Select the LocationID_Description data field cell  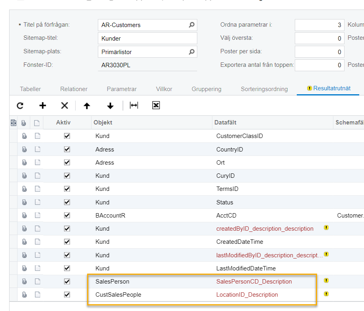[x=247, y=295]
